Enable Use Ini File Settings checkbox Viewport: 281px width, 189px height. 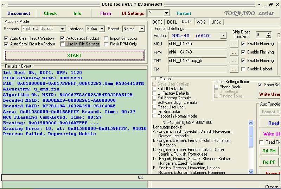(x=62, y=44)
